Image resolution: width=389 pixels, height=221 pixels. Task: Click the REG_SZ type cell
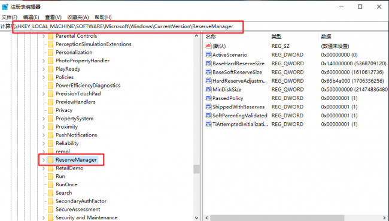[x=280, y=46]
